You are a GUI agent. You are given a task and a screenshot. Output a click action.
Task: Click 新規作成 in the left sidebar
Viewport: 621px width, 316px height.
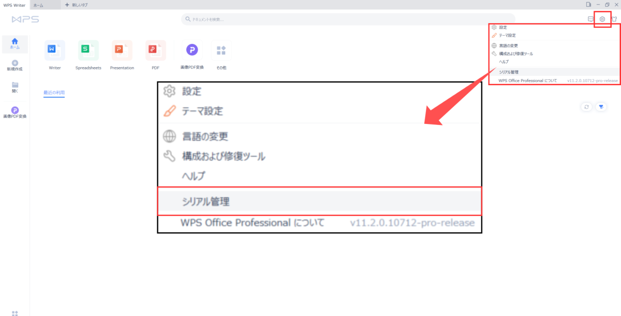pos(14,65)
